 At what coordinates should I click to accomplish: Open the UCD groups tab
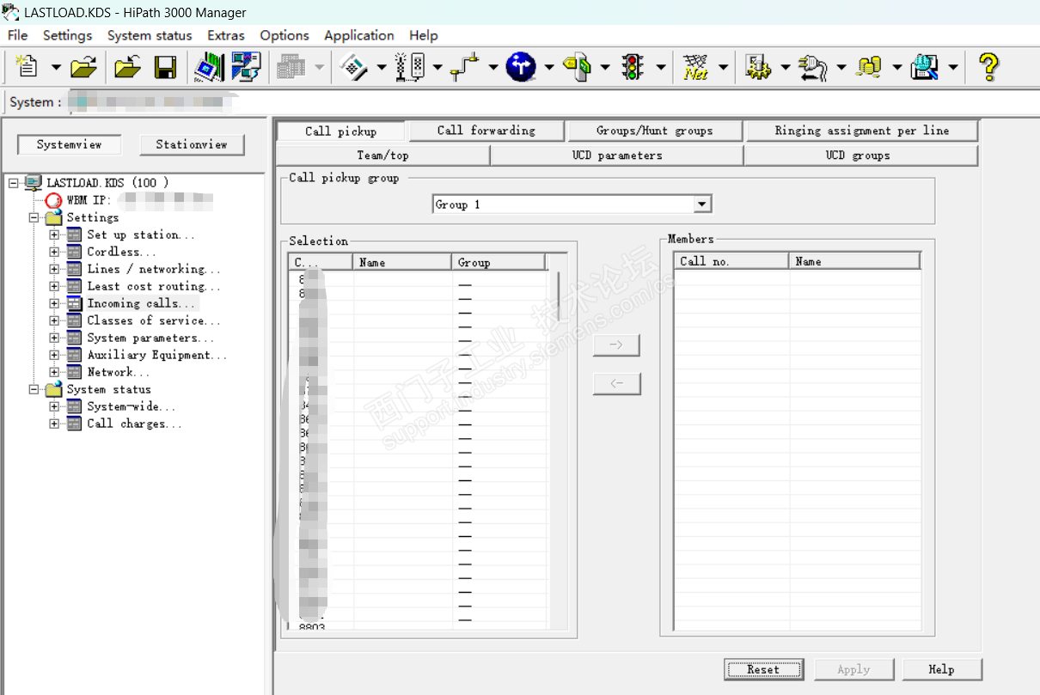861,155
